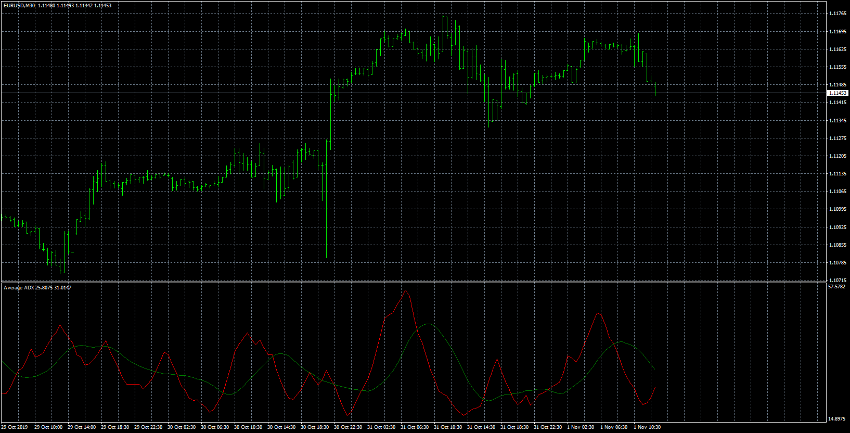
Task: Click the ADX scale maximum 57.5782
Action: point(836,287)
